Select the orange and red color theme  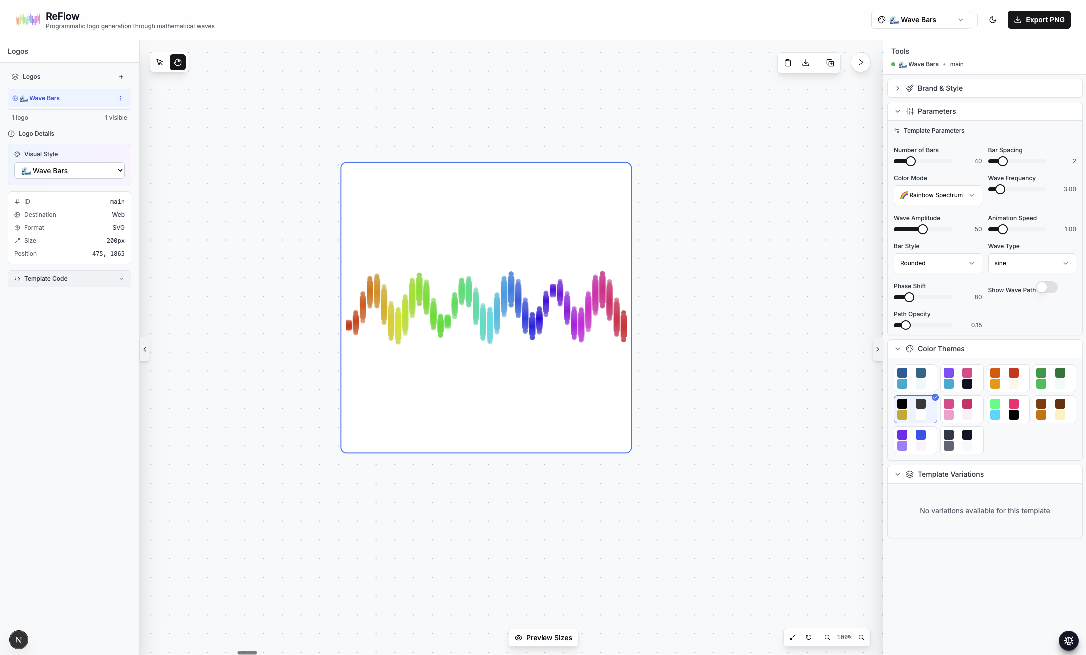tap(1008, 378)
